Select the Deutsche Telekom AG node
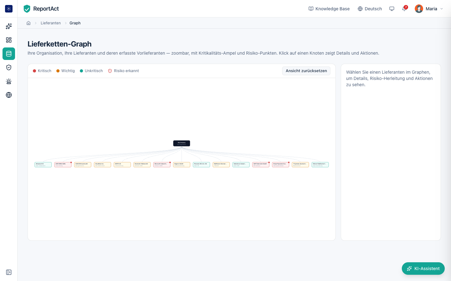 (142, 165)
